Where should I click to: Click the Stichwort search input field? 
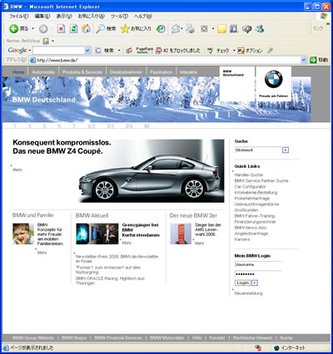pyautogui.click(x=258, y=150)
